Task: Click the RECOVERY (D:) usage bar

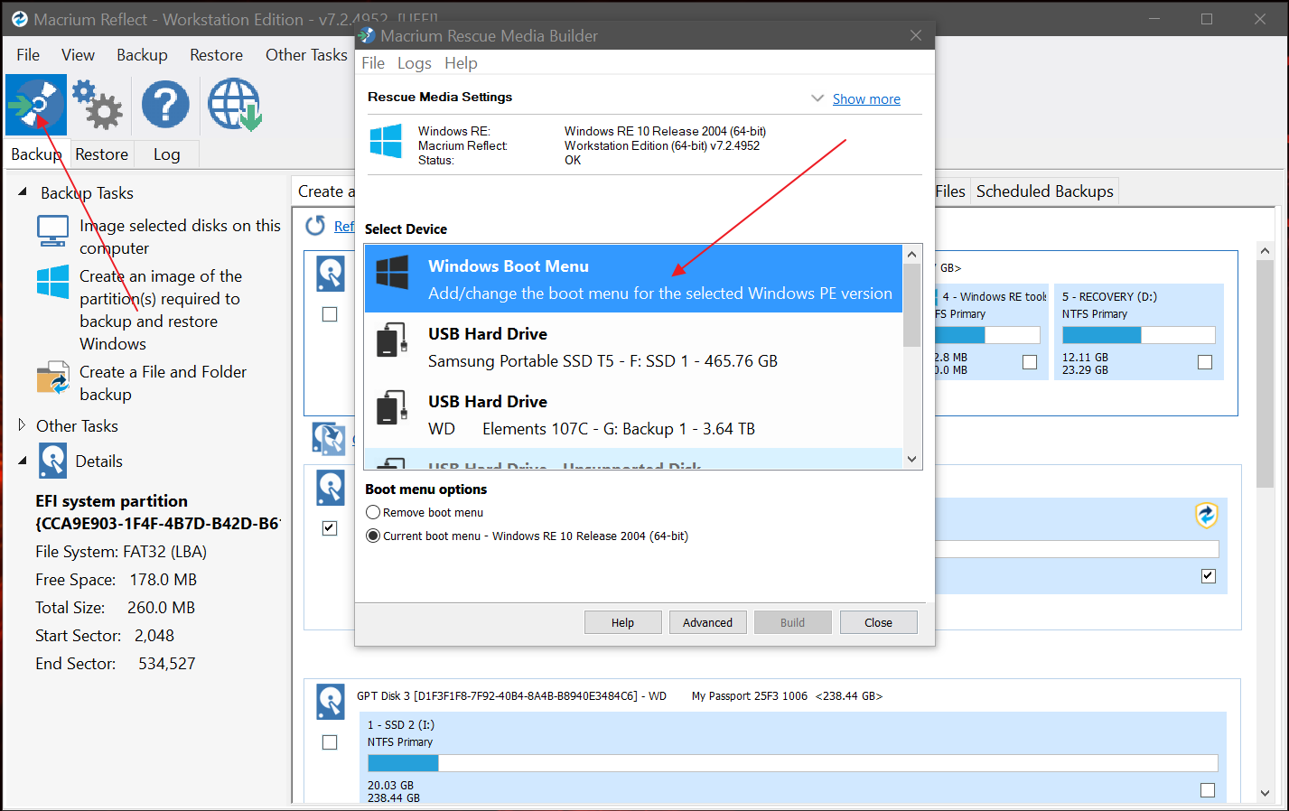Action: [x=1138, y=335]
